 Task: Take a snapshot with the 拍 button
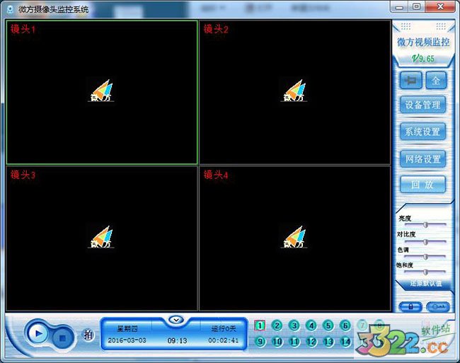[88, 335]
